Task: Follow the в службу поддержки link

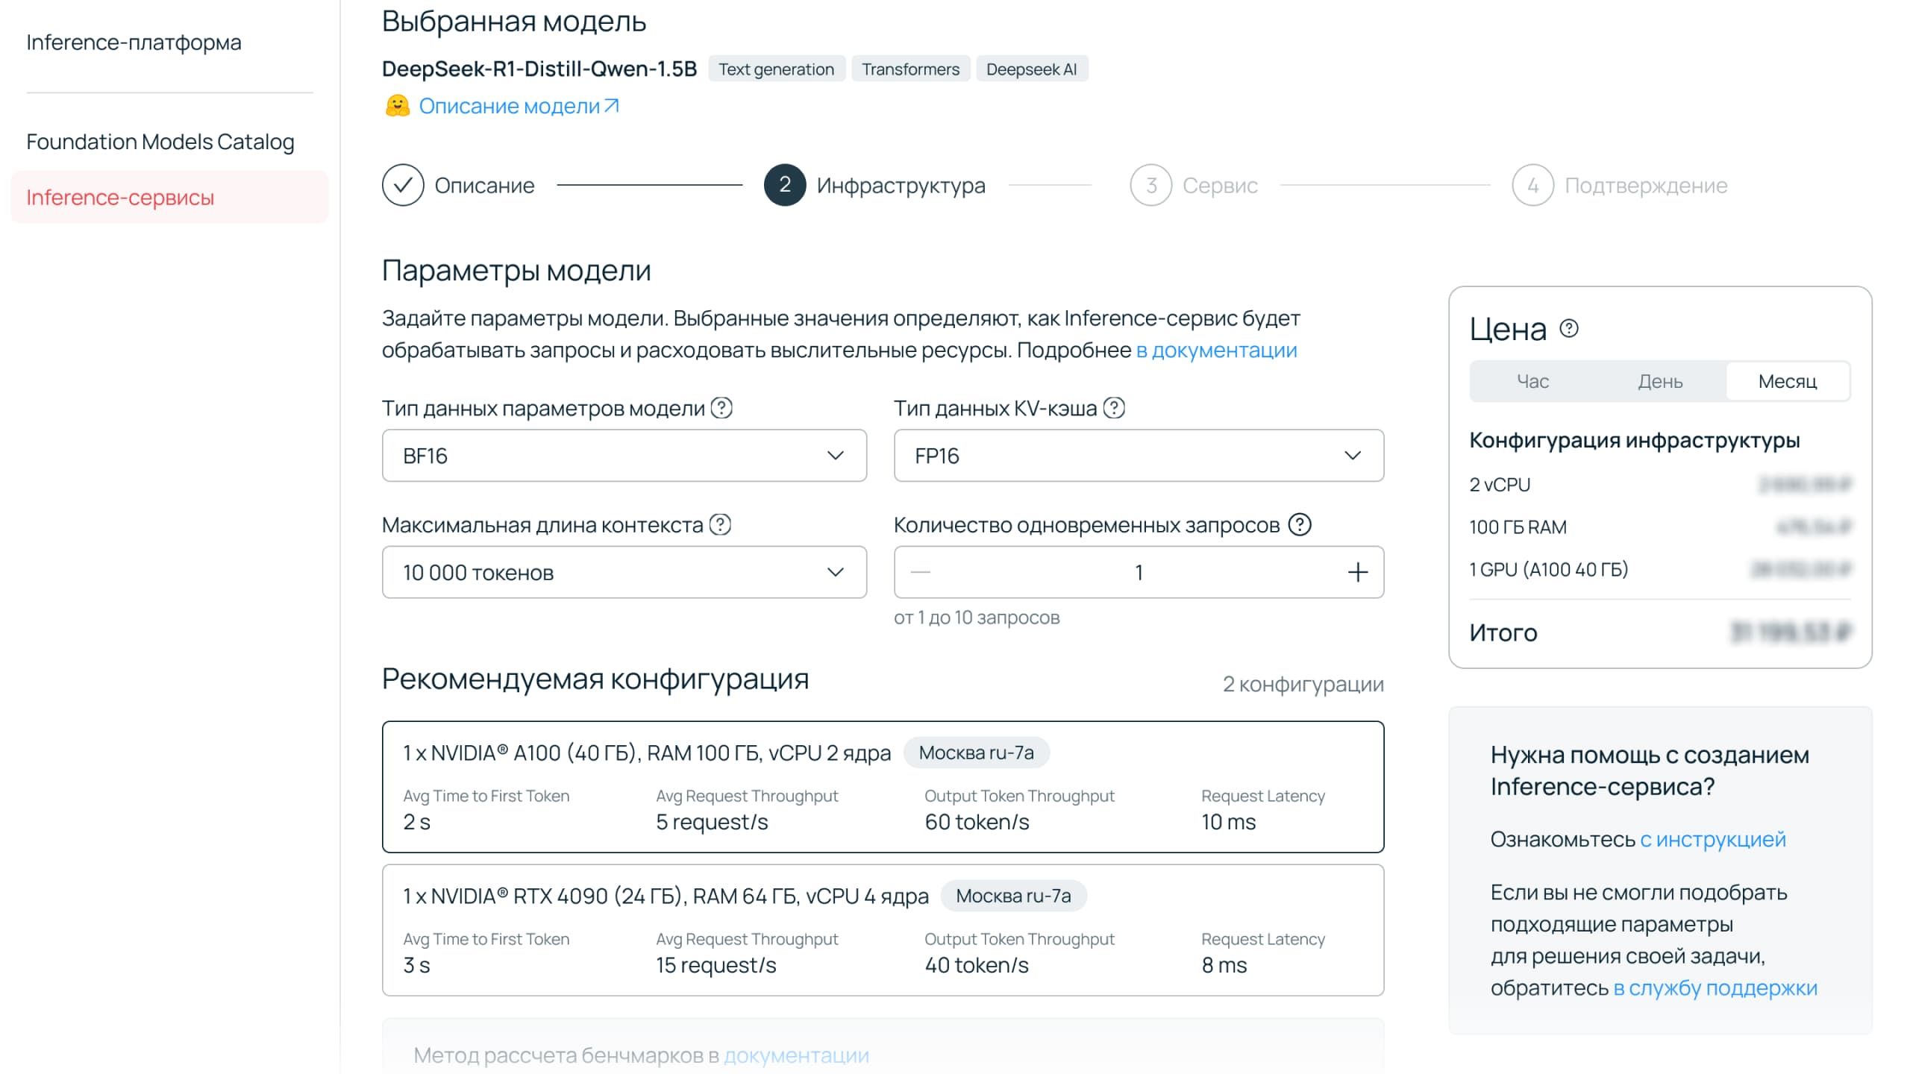Action: point(1715,987)
